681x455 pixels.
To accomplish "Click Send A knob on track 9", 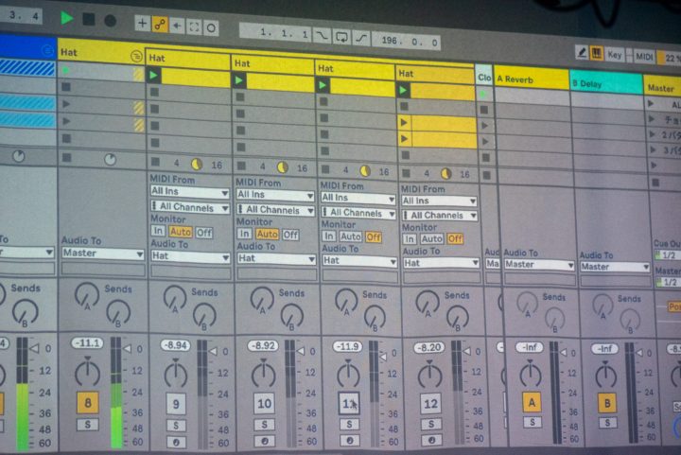I will tap(175, 300).
